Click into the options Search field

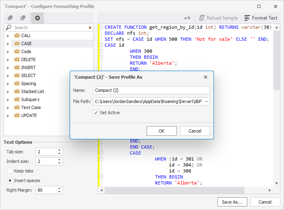50,28
